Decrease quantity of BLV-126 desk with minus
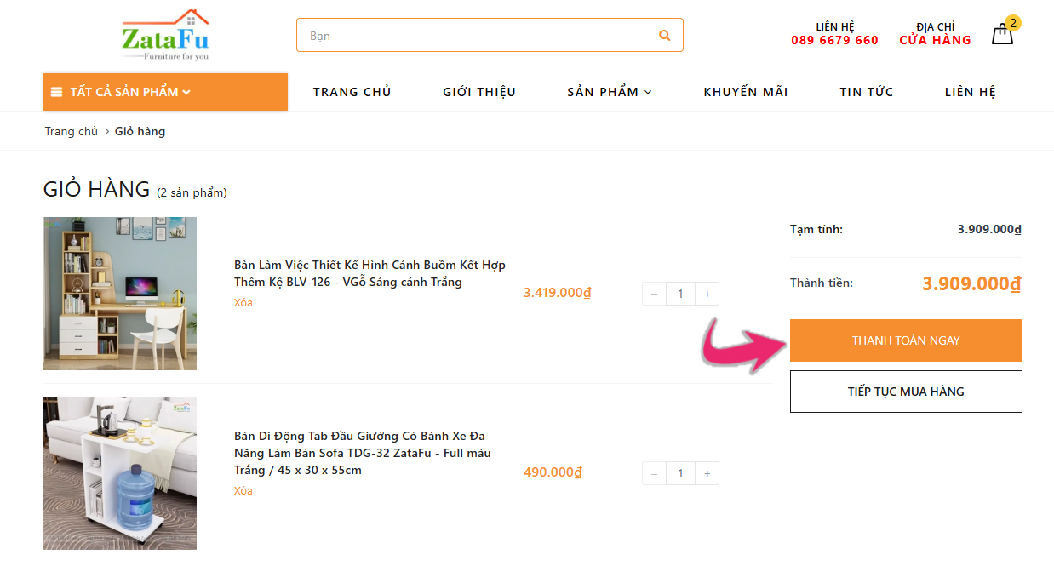 coord(654,294)
